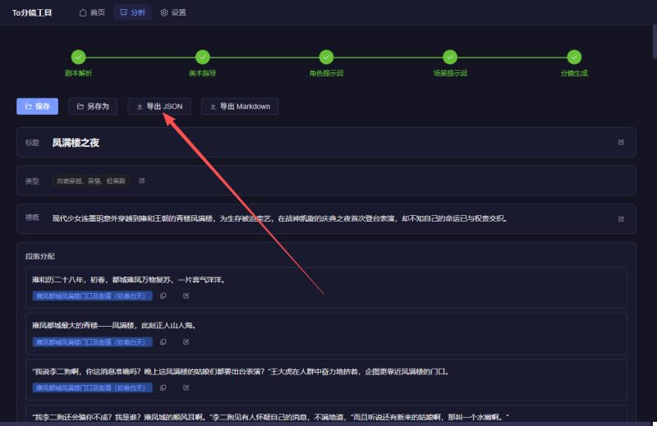The image size is (657, 426).
Task: Go to the 剧本解析 step
Action: [x=78, y=57]
